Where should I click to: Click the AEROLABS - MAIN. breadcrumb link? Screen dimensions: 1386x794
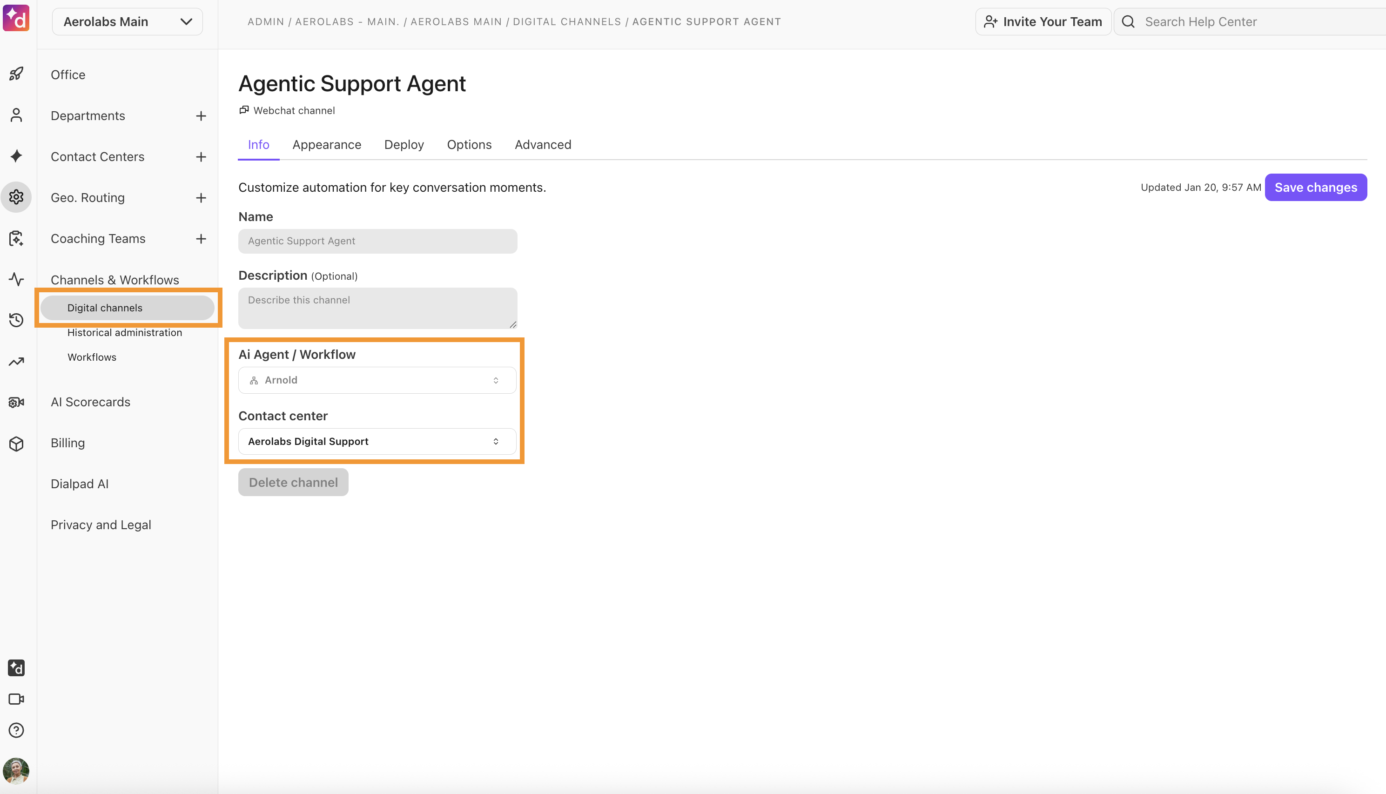[x=347, y=22]
